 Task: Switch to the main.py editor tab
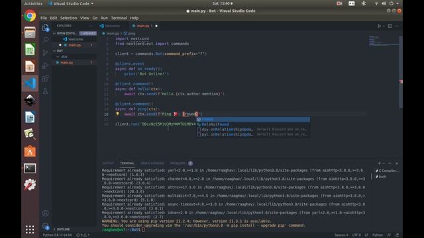(x=144, y=26)
